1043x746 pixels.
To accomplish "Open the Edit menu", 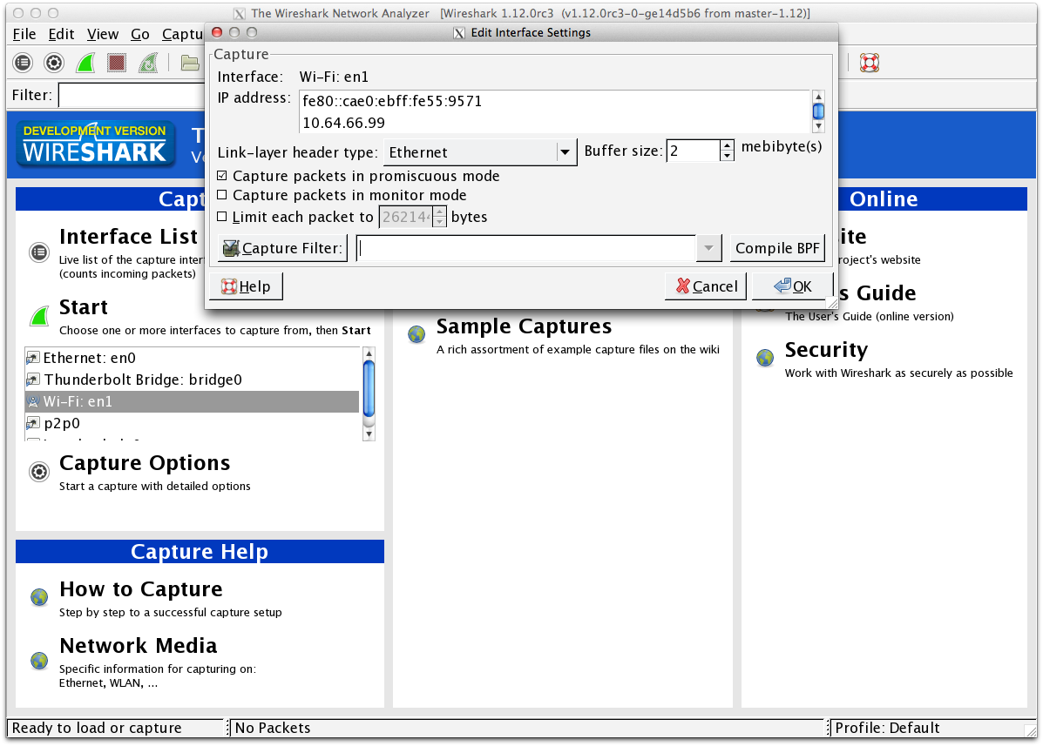I will (61, 34).
